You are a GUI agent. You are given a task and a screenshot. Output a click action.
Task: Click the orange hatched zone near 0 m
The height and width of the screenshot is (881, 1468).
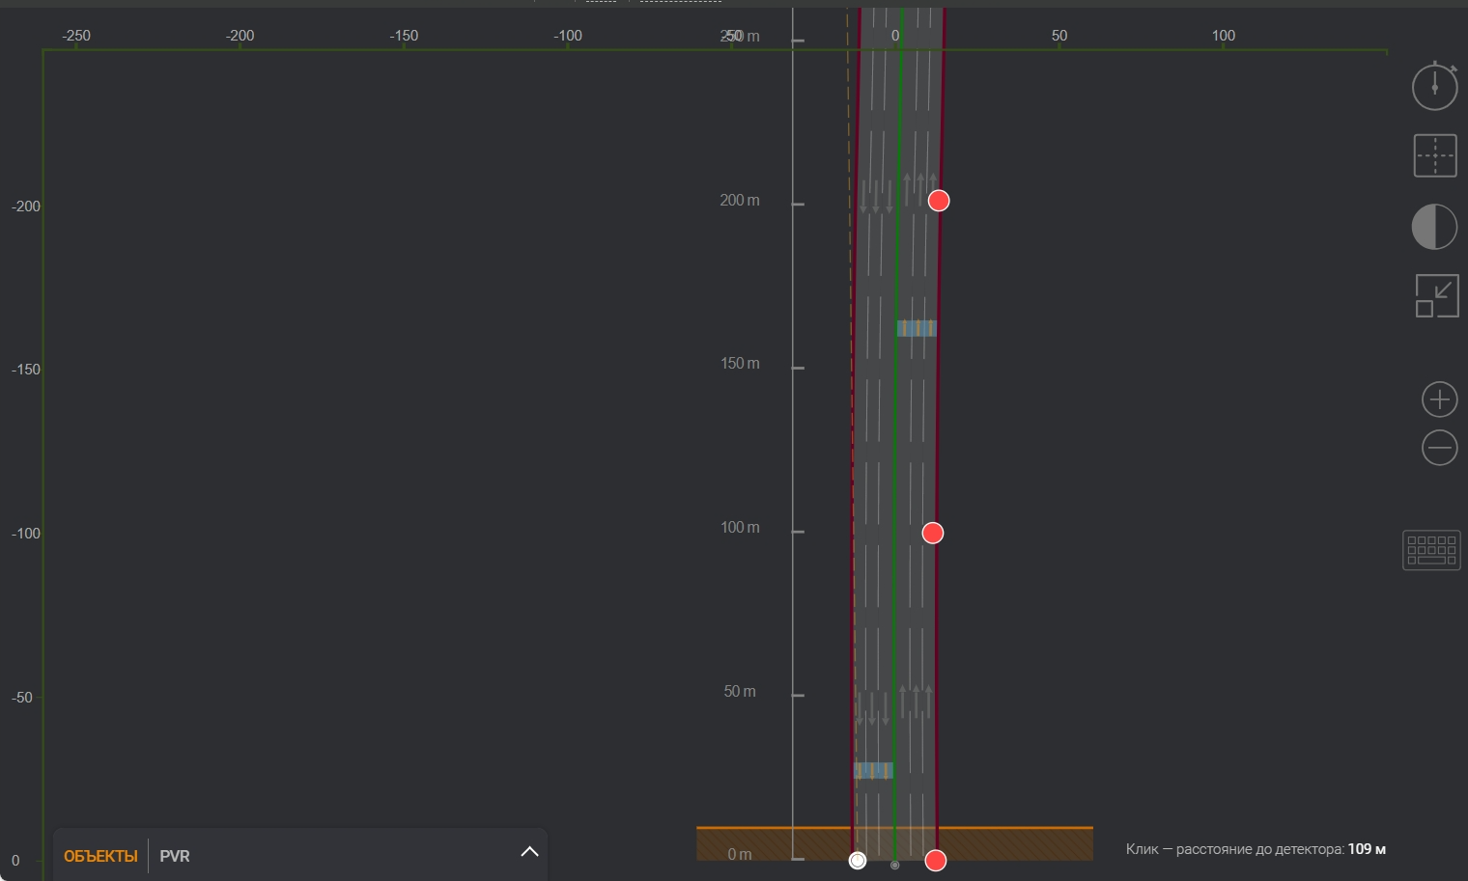tap(1014, 844)
